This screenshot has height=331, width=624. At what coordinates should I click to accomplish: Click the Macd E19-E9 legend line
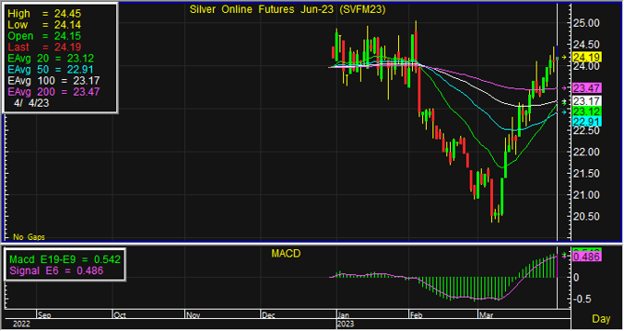(x=65, y=259)
